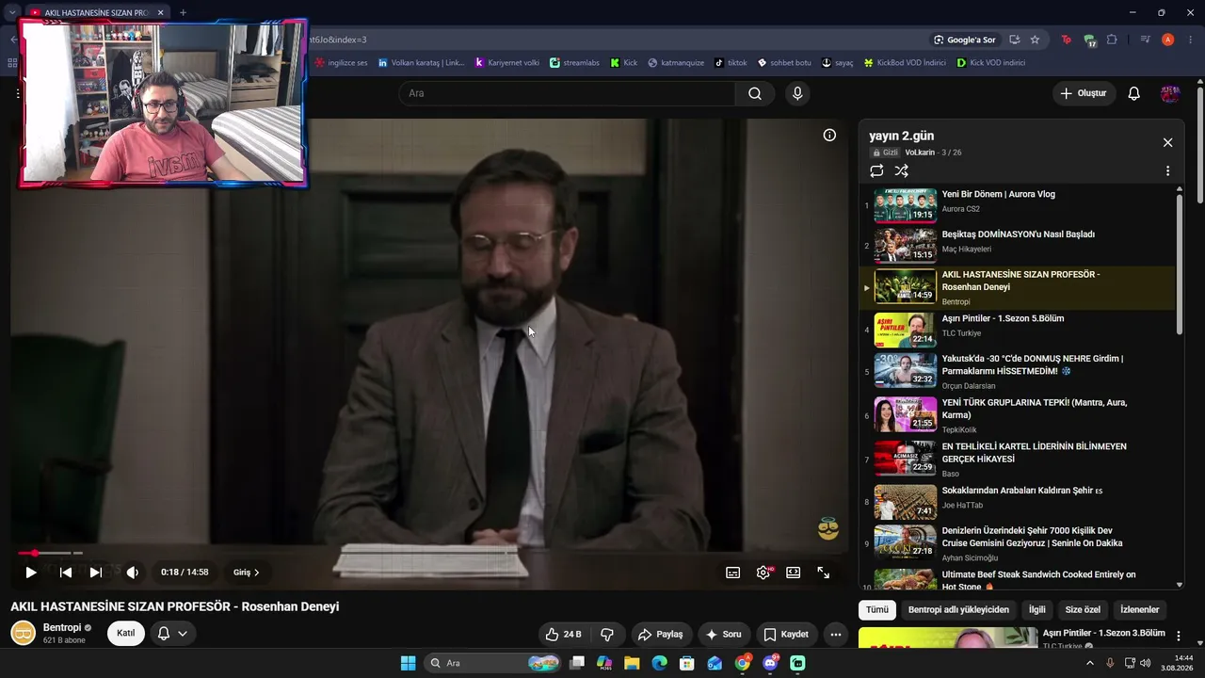Open File Explorer from taskbar
Image resolution: width=1205 pixels, height=678 pixels.
pos(632,663)
